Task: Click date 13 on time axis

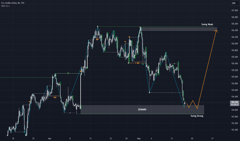Action: 172,138
